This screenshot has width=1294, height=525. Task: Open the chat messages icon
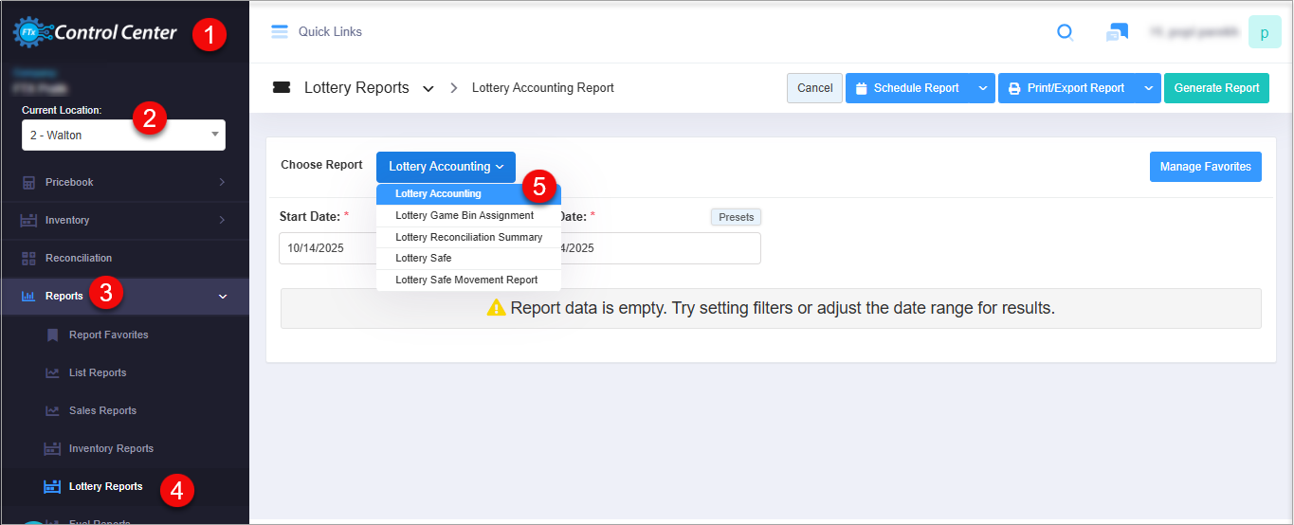1117,32
